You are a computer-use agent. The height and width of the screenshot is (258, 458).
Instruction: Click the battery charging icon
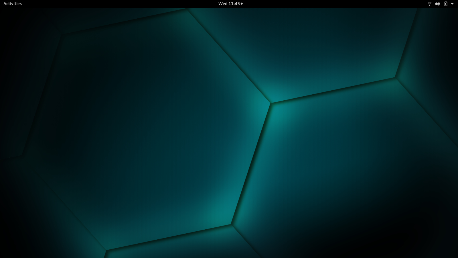445,4
